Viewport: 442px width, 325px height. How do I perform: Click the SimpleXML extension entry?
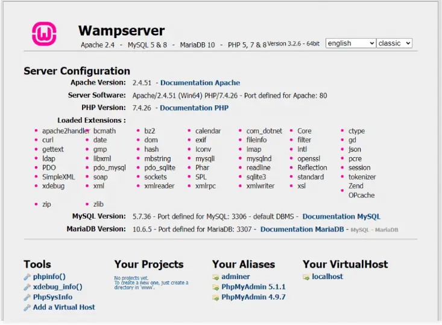58,177
